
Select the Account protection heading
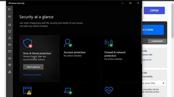(x=74, y=52)
